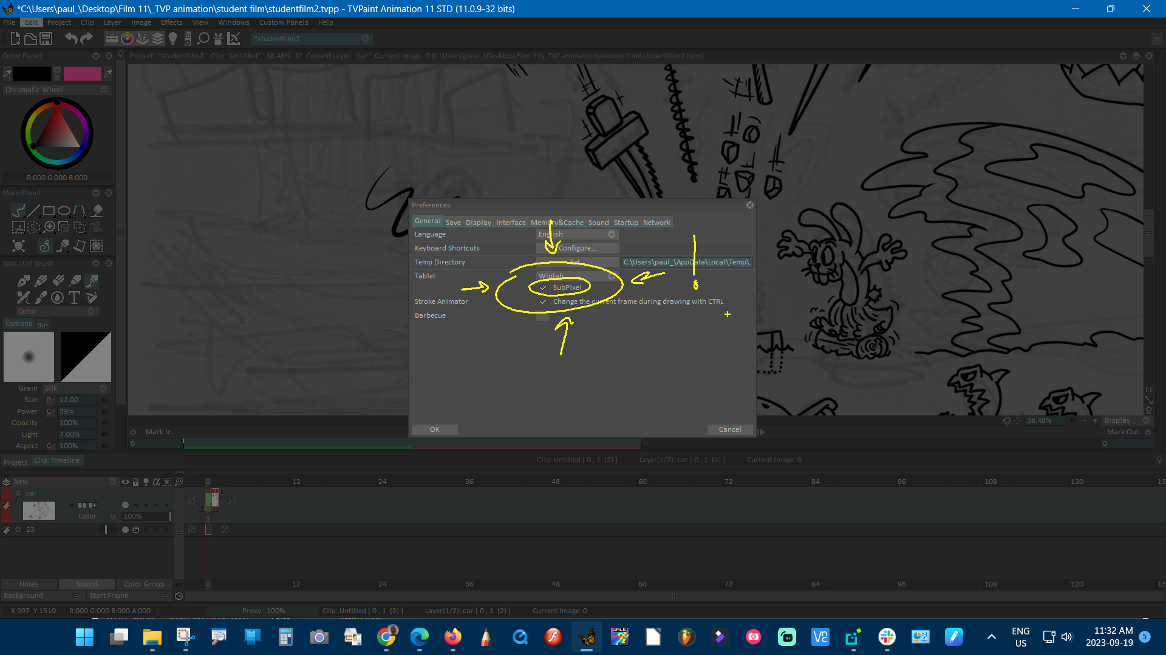Viewport: 1166px width, 655px height.
Task: Click the foreground color eyedropper icon
Action: [7, 73]
